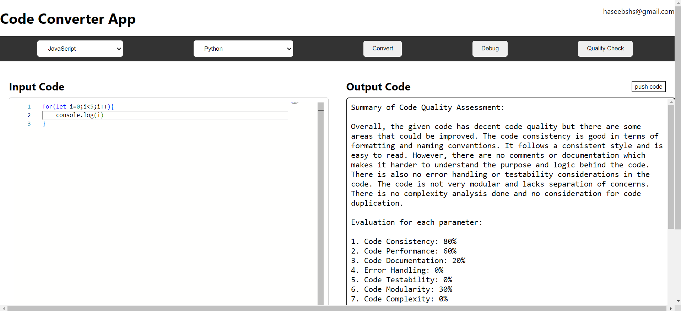Screen dimensions: 681x311
Task: Start a Quality Check
Action: point(605,49)
